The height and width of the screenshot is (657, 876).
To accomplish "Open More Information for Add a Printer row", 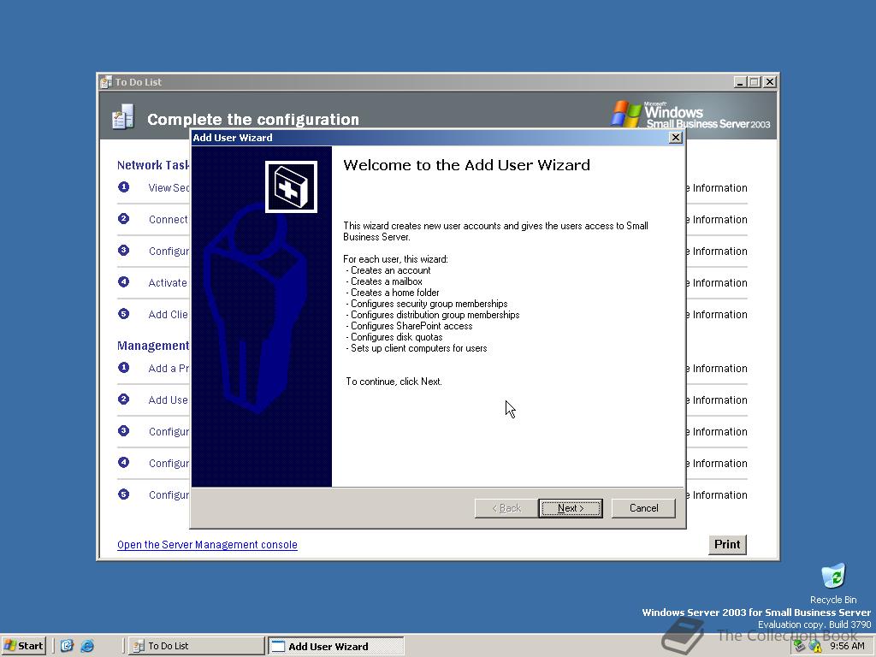I will (x=718, y=368).
